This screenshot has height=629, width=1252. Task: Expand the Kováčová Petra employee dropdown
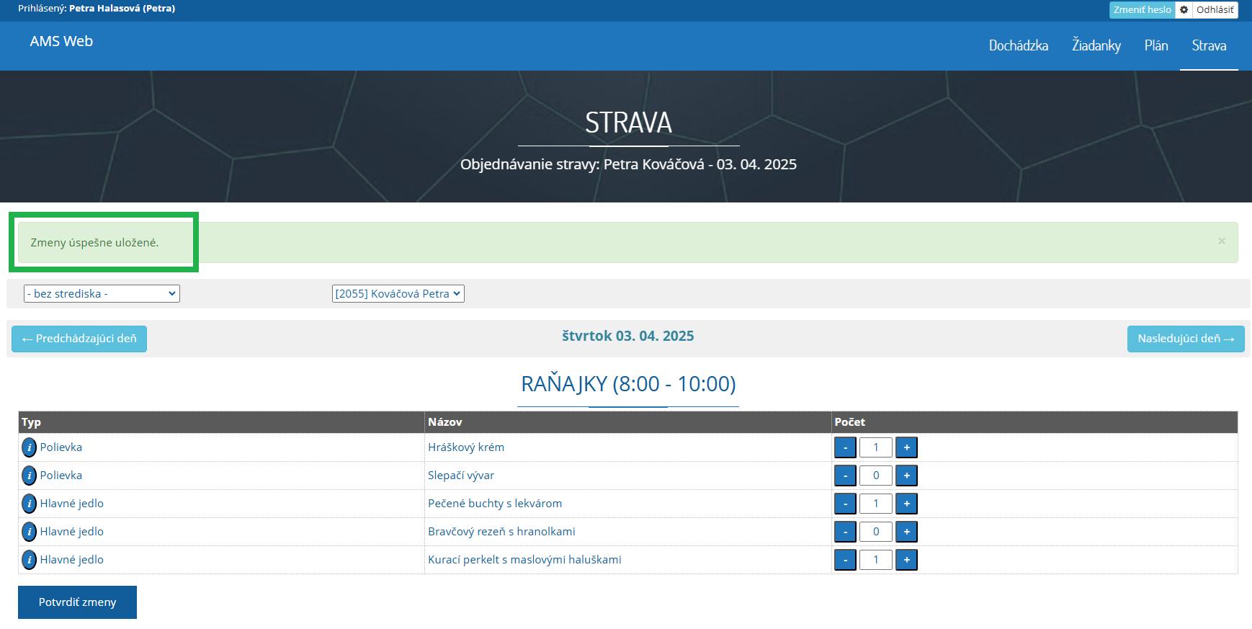(398, 294)
